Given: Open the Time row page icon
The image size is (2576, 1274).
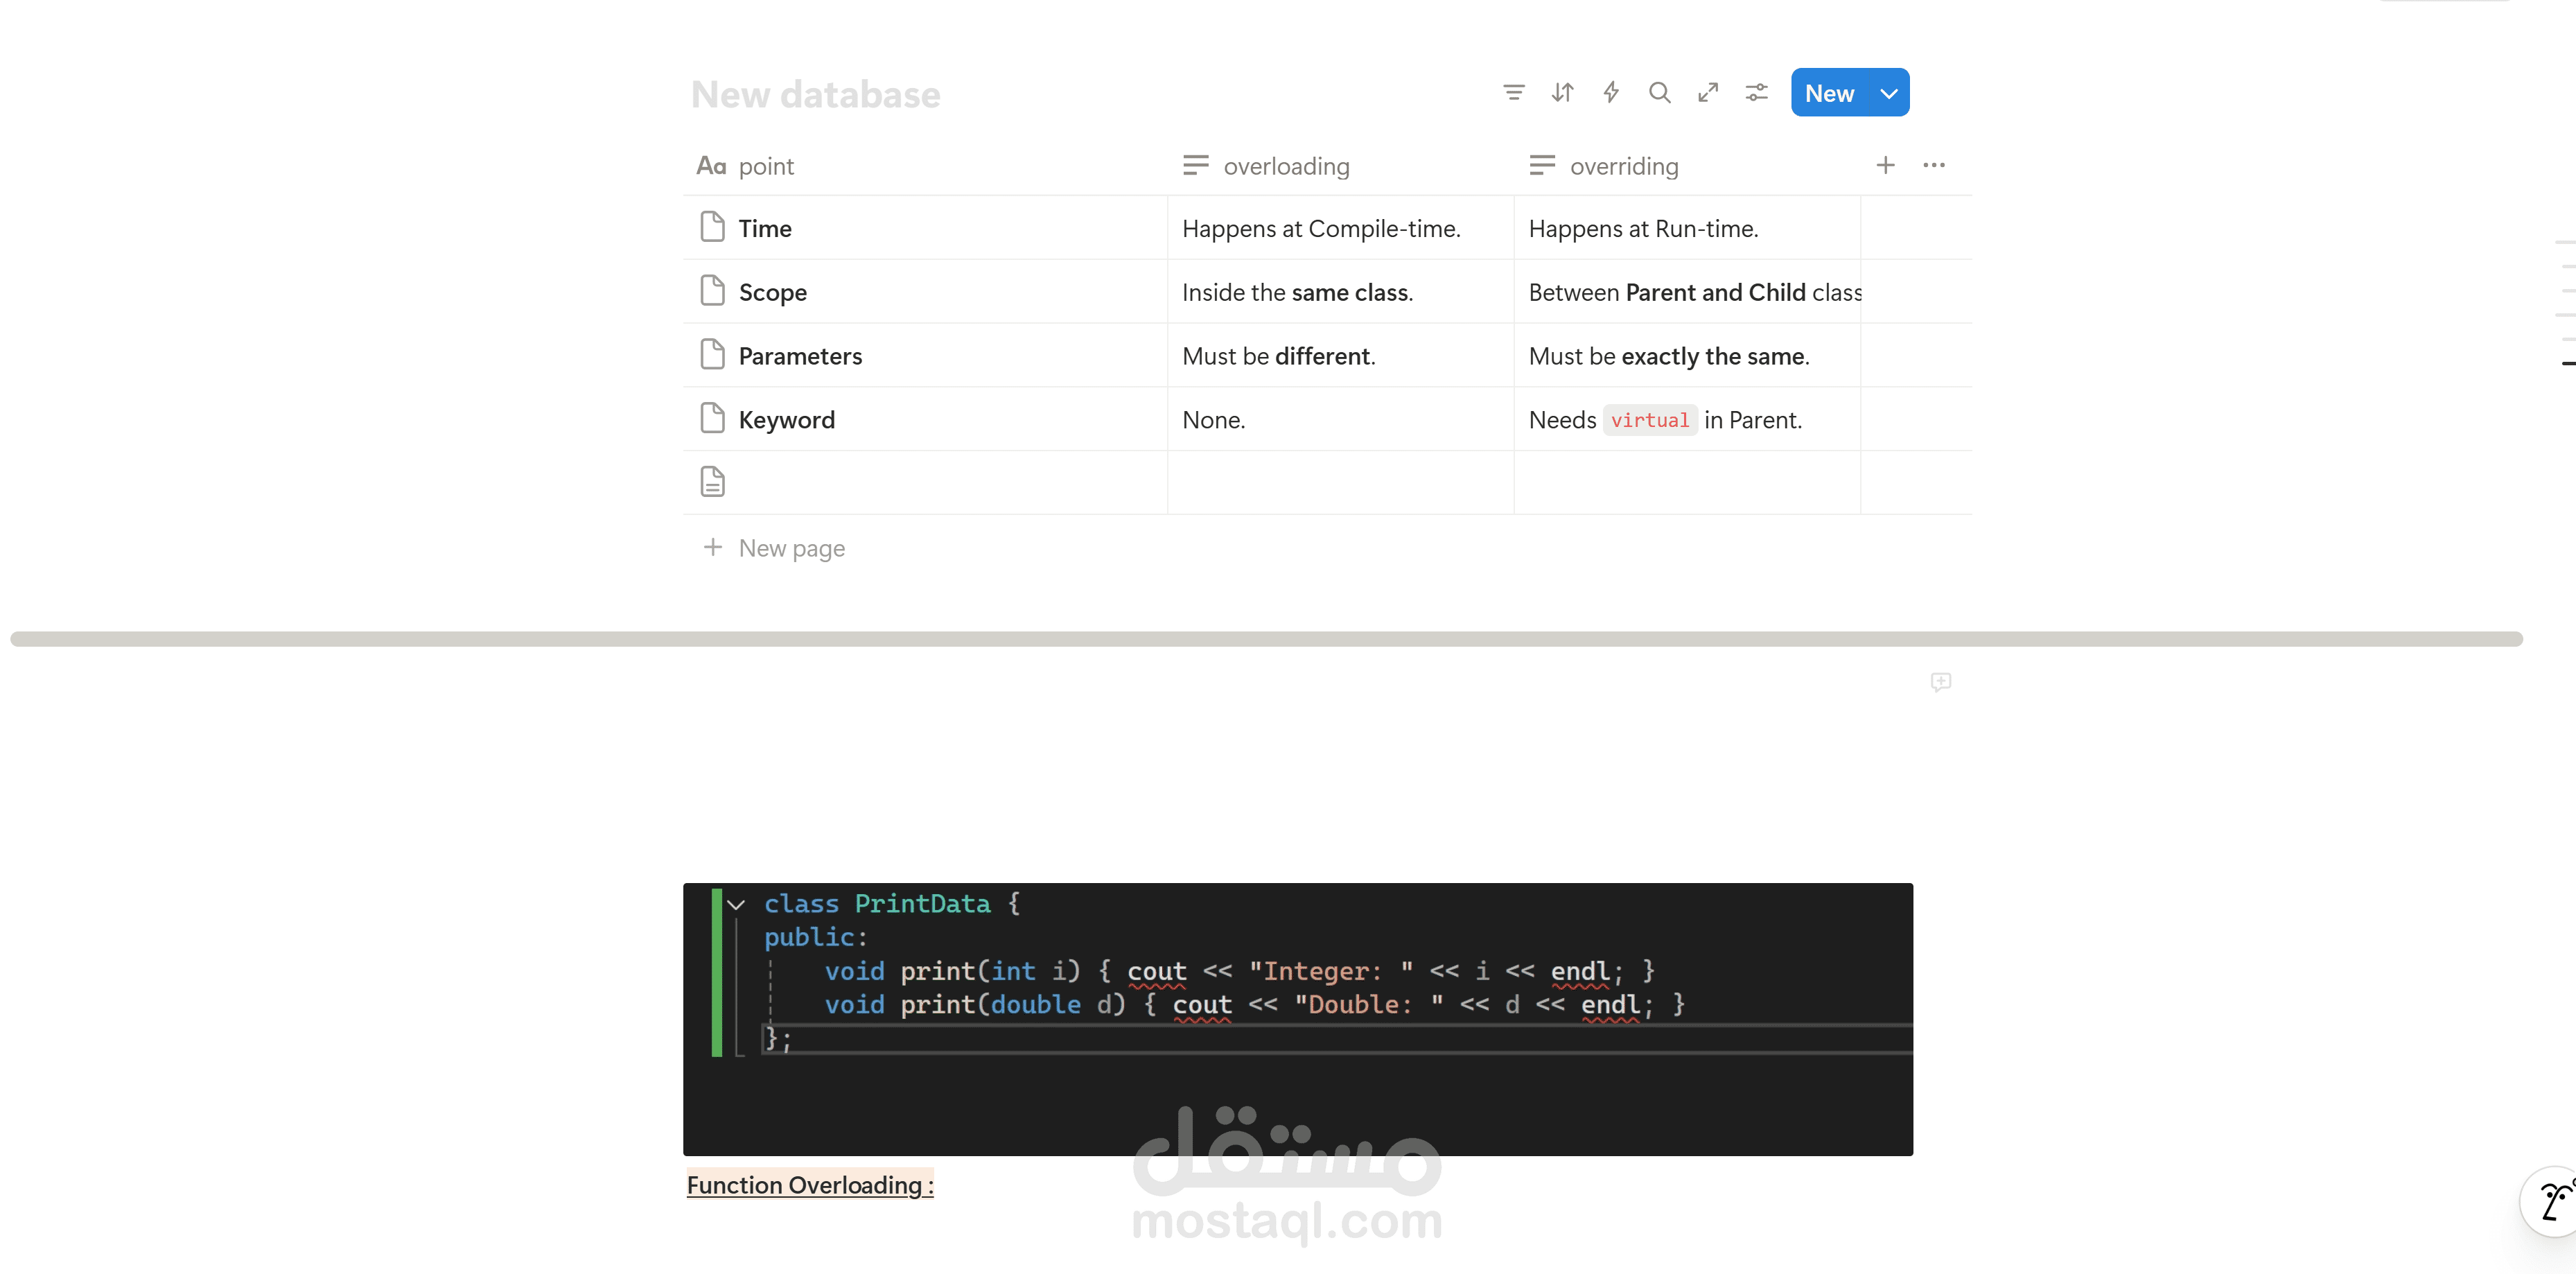Looking at the screenshot, I should point(712,228).
